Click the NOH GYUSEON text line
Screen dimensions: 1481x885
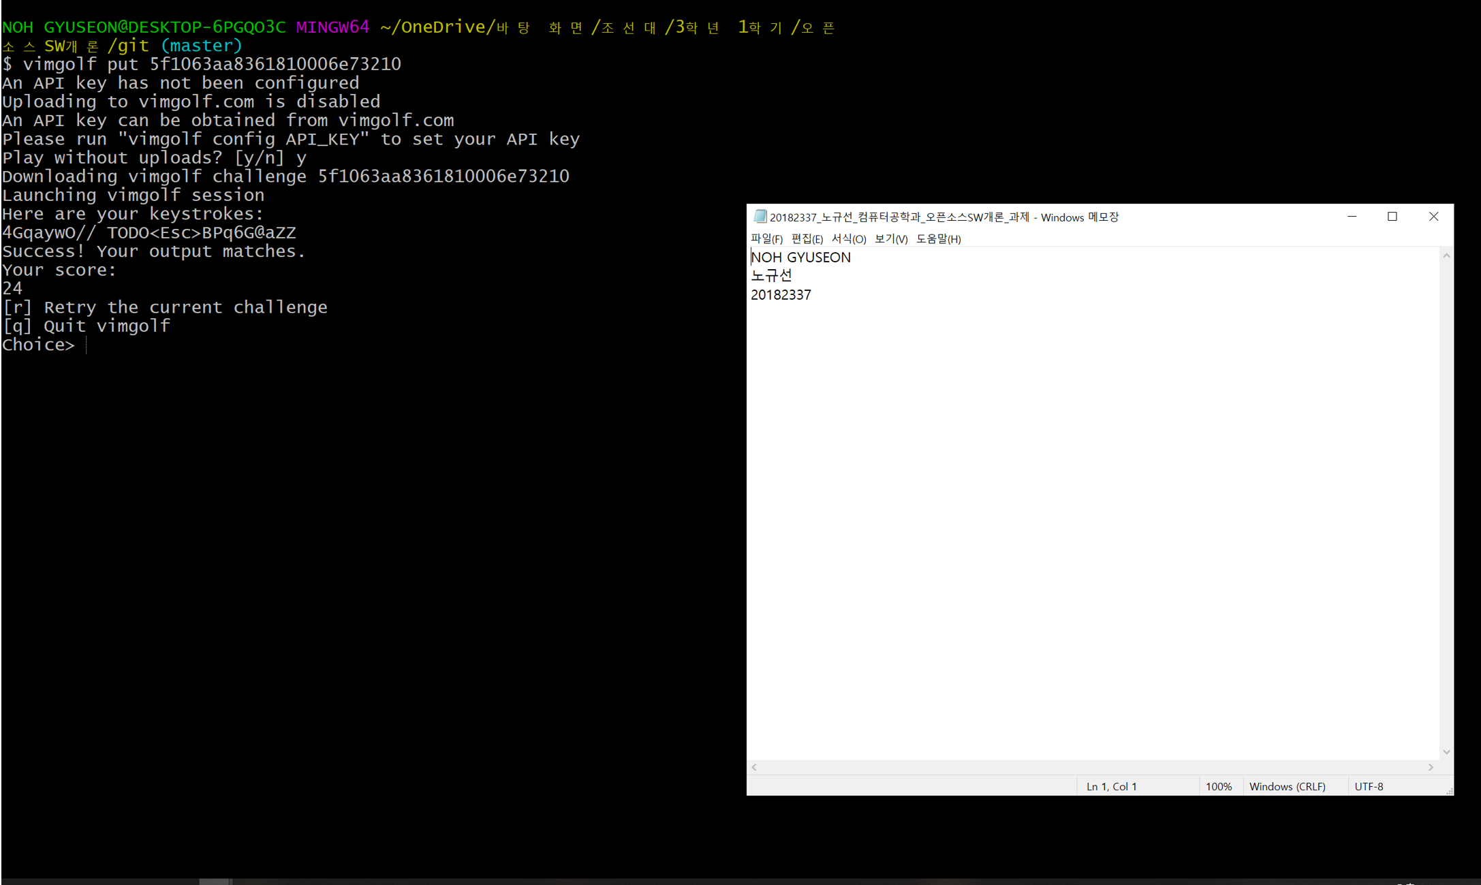(x=801, y=257)
